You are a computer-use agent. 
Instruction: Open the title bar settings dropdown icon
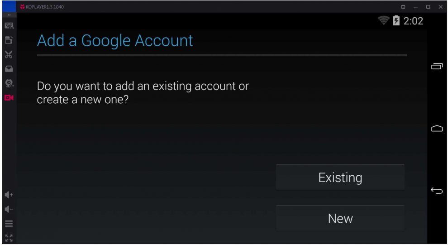point(403,7)
